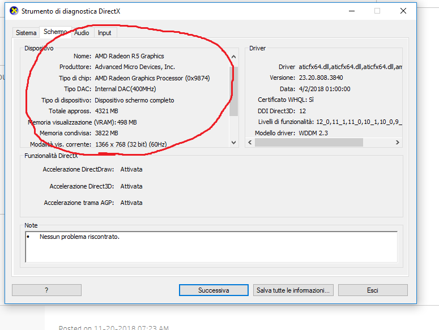Click 'Dispositivo schermo completo' value
The height and width of the screenshot is (330, 439).
tap(134, 100)
